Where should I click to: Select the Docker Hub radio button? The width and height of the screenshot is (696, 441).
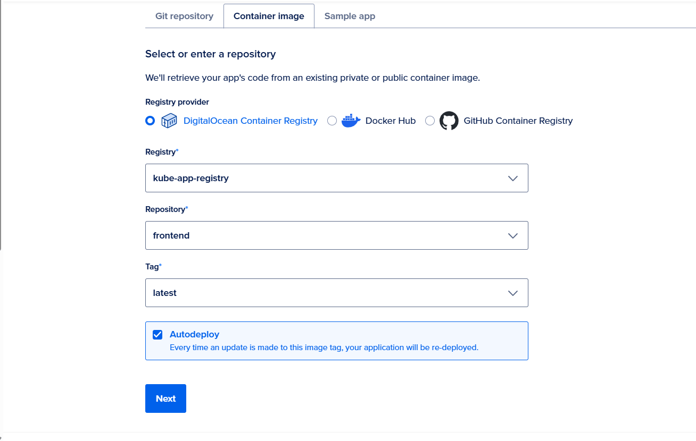332,121
